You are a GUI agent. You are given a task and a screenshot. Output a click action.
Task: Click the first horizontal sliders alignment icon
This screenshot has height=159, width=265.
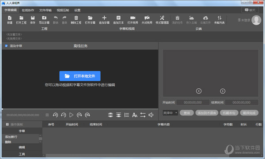(110, 115)
